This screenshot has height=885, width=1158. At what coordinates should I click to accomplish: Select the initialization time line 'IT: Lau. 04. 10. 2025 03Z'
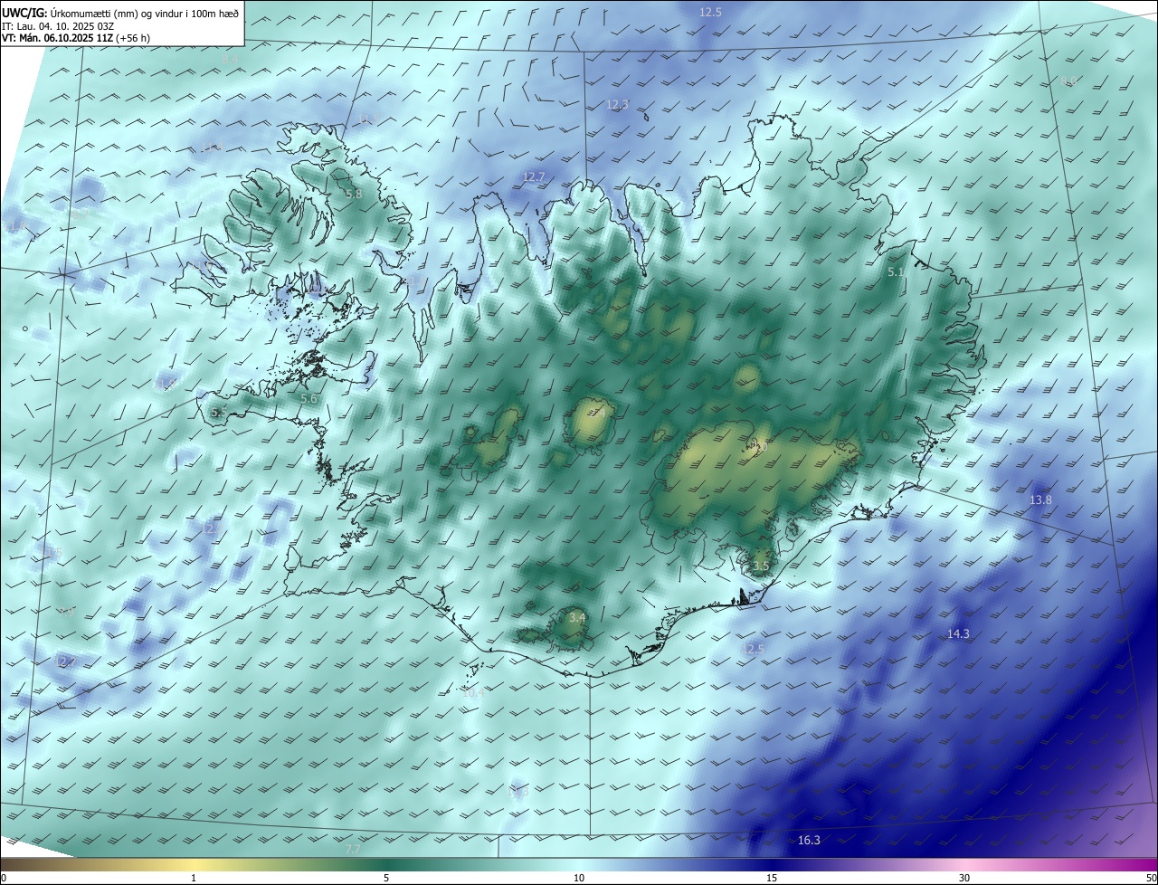60,26
